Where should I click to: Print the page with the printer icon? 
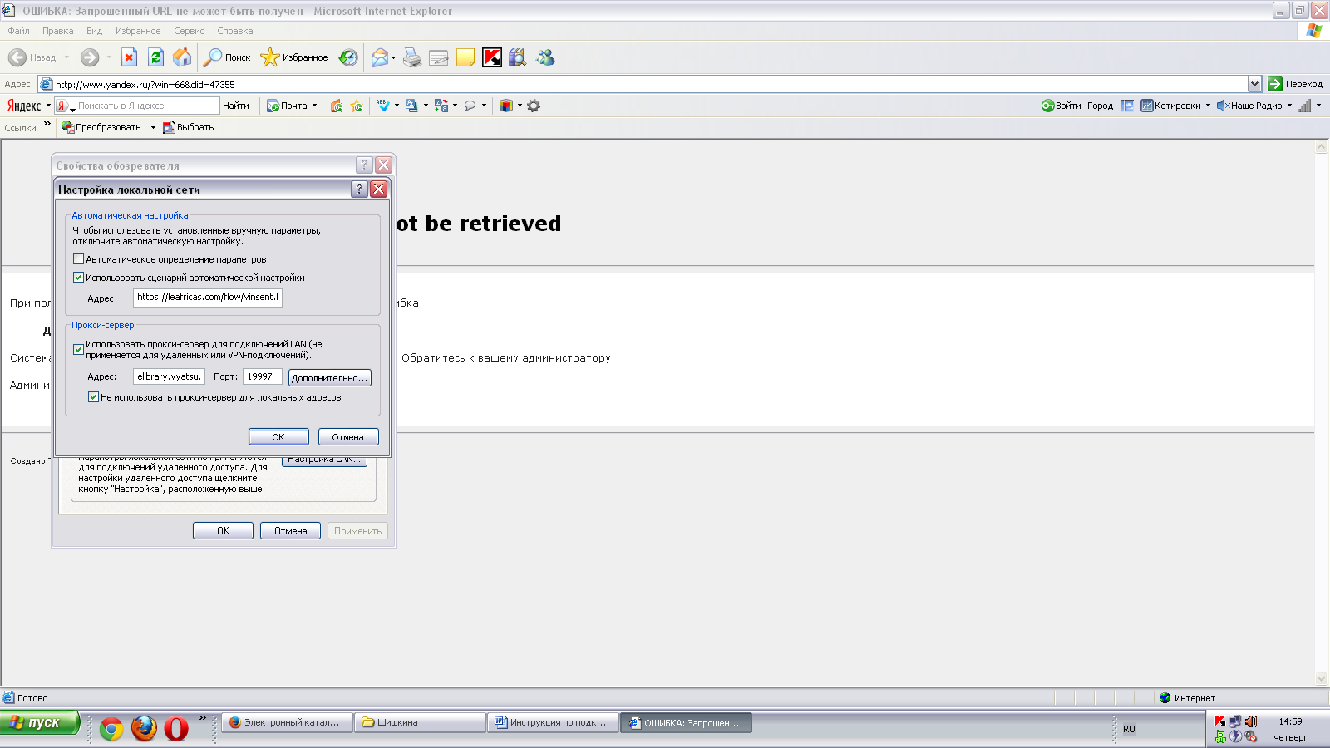click(x=412, y=57)
